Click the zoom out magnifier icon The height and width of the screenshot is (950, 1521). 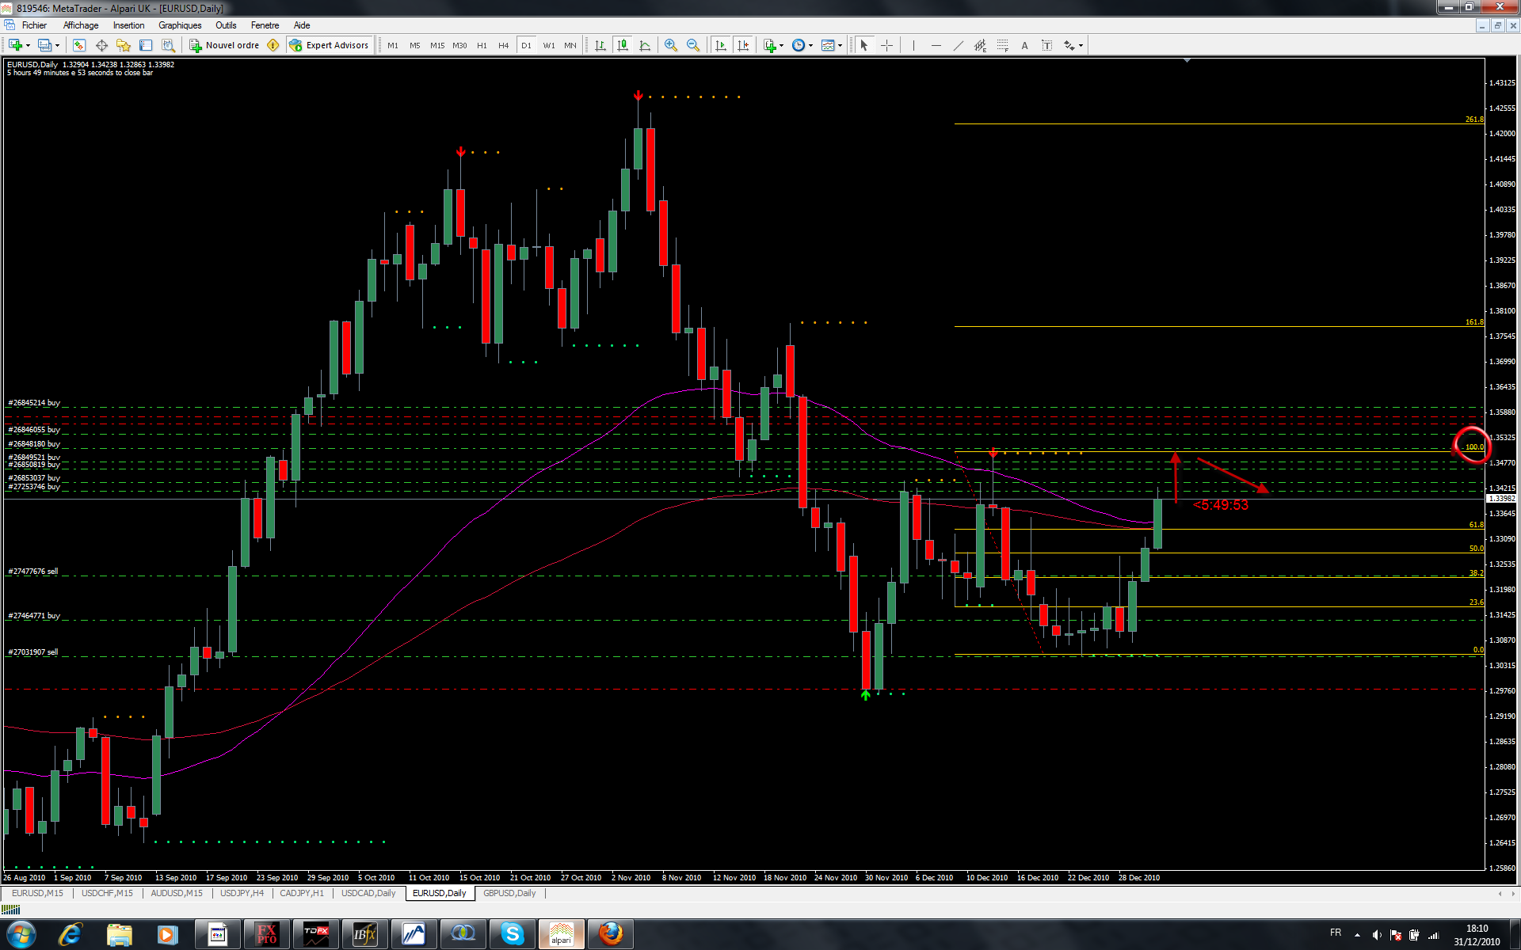[x=693, y=45]
